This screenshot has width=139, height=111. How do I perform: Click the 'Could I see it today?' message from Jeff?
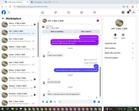click(55, 55)
